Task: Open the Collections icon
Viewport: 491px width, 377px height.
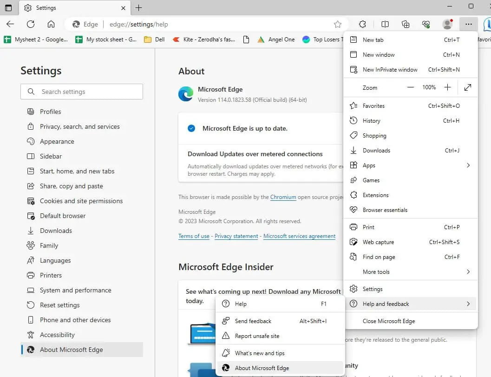Action: (405, 24)
